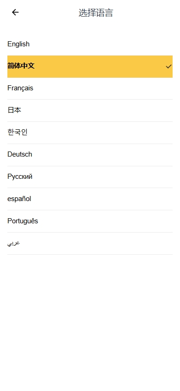Select the Russian list row

[x=90, y=177]
